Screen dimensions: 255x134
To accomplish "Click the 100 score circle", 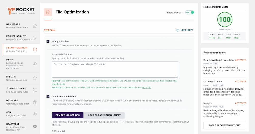I will pos(225,20).
